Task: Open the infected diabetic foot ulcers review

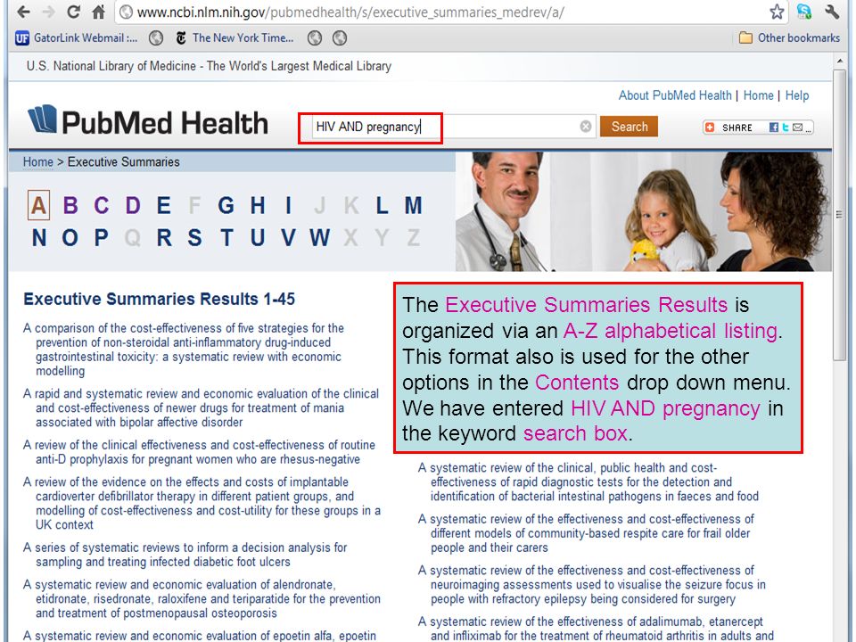Action: (185, 555)
